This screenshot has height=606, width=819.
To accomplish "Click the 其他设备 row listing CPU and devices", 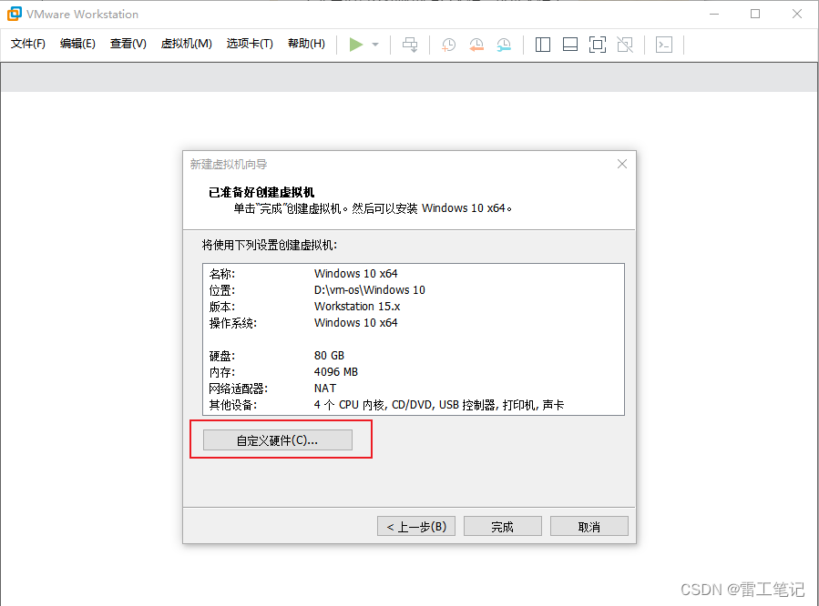I will tap(386, 405).
